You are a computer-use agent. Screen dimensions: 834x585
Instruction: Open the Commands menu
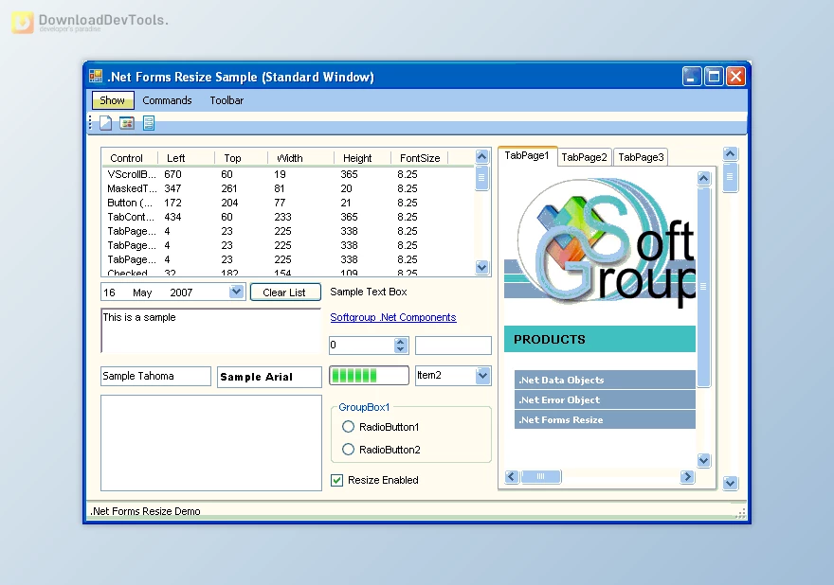click(x=167, y=100)
